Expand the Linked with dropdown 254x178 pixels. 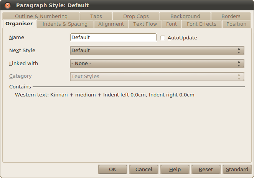157,64
